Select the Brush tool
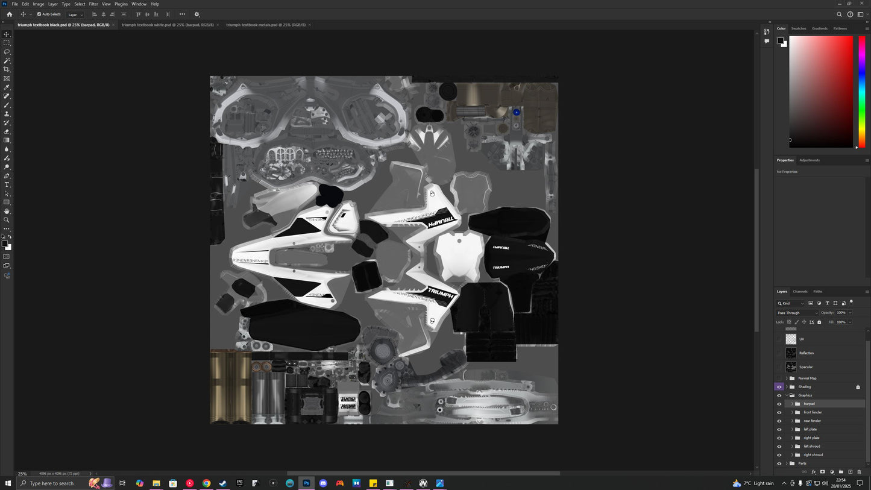Viewport: 871px width, 490px height. click(x=7, y=105)
